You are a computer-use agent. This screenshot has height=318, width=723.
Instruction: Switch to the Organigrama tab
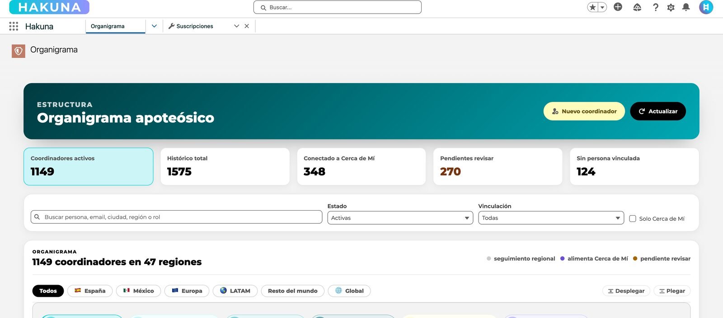[x=115, y=26]
